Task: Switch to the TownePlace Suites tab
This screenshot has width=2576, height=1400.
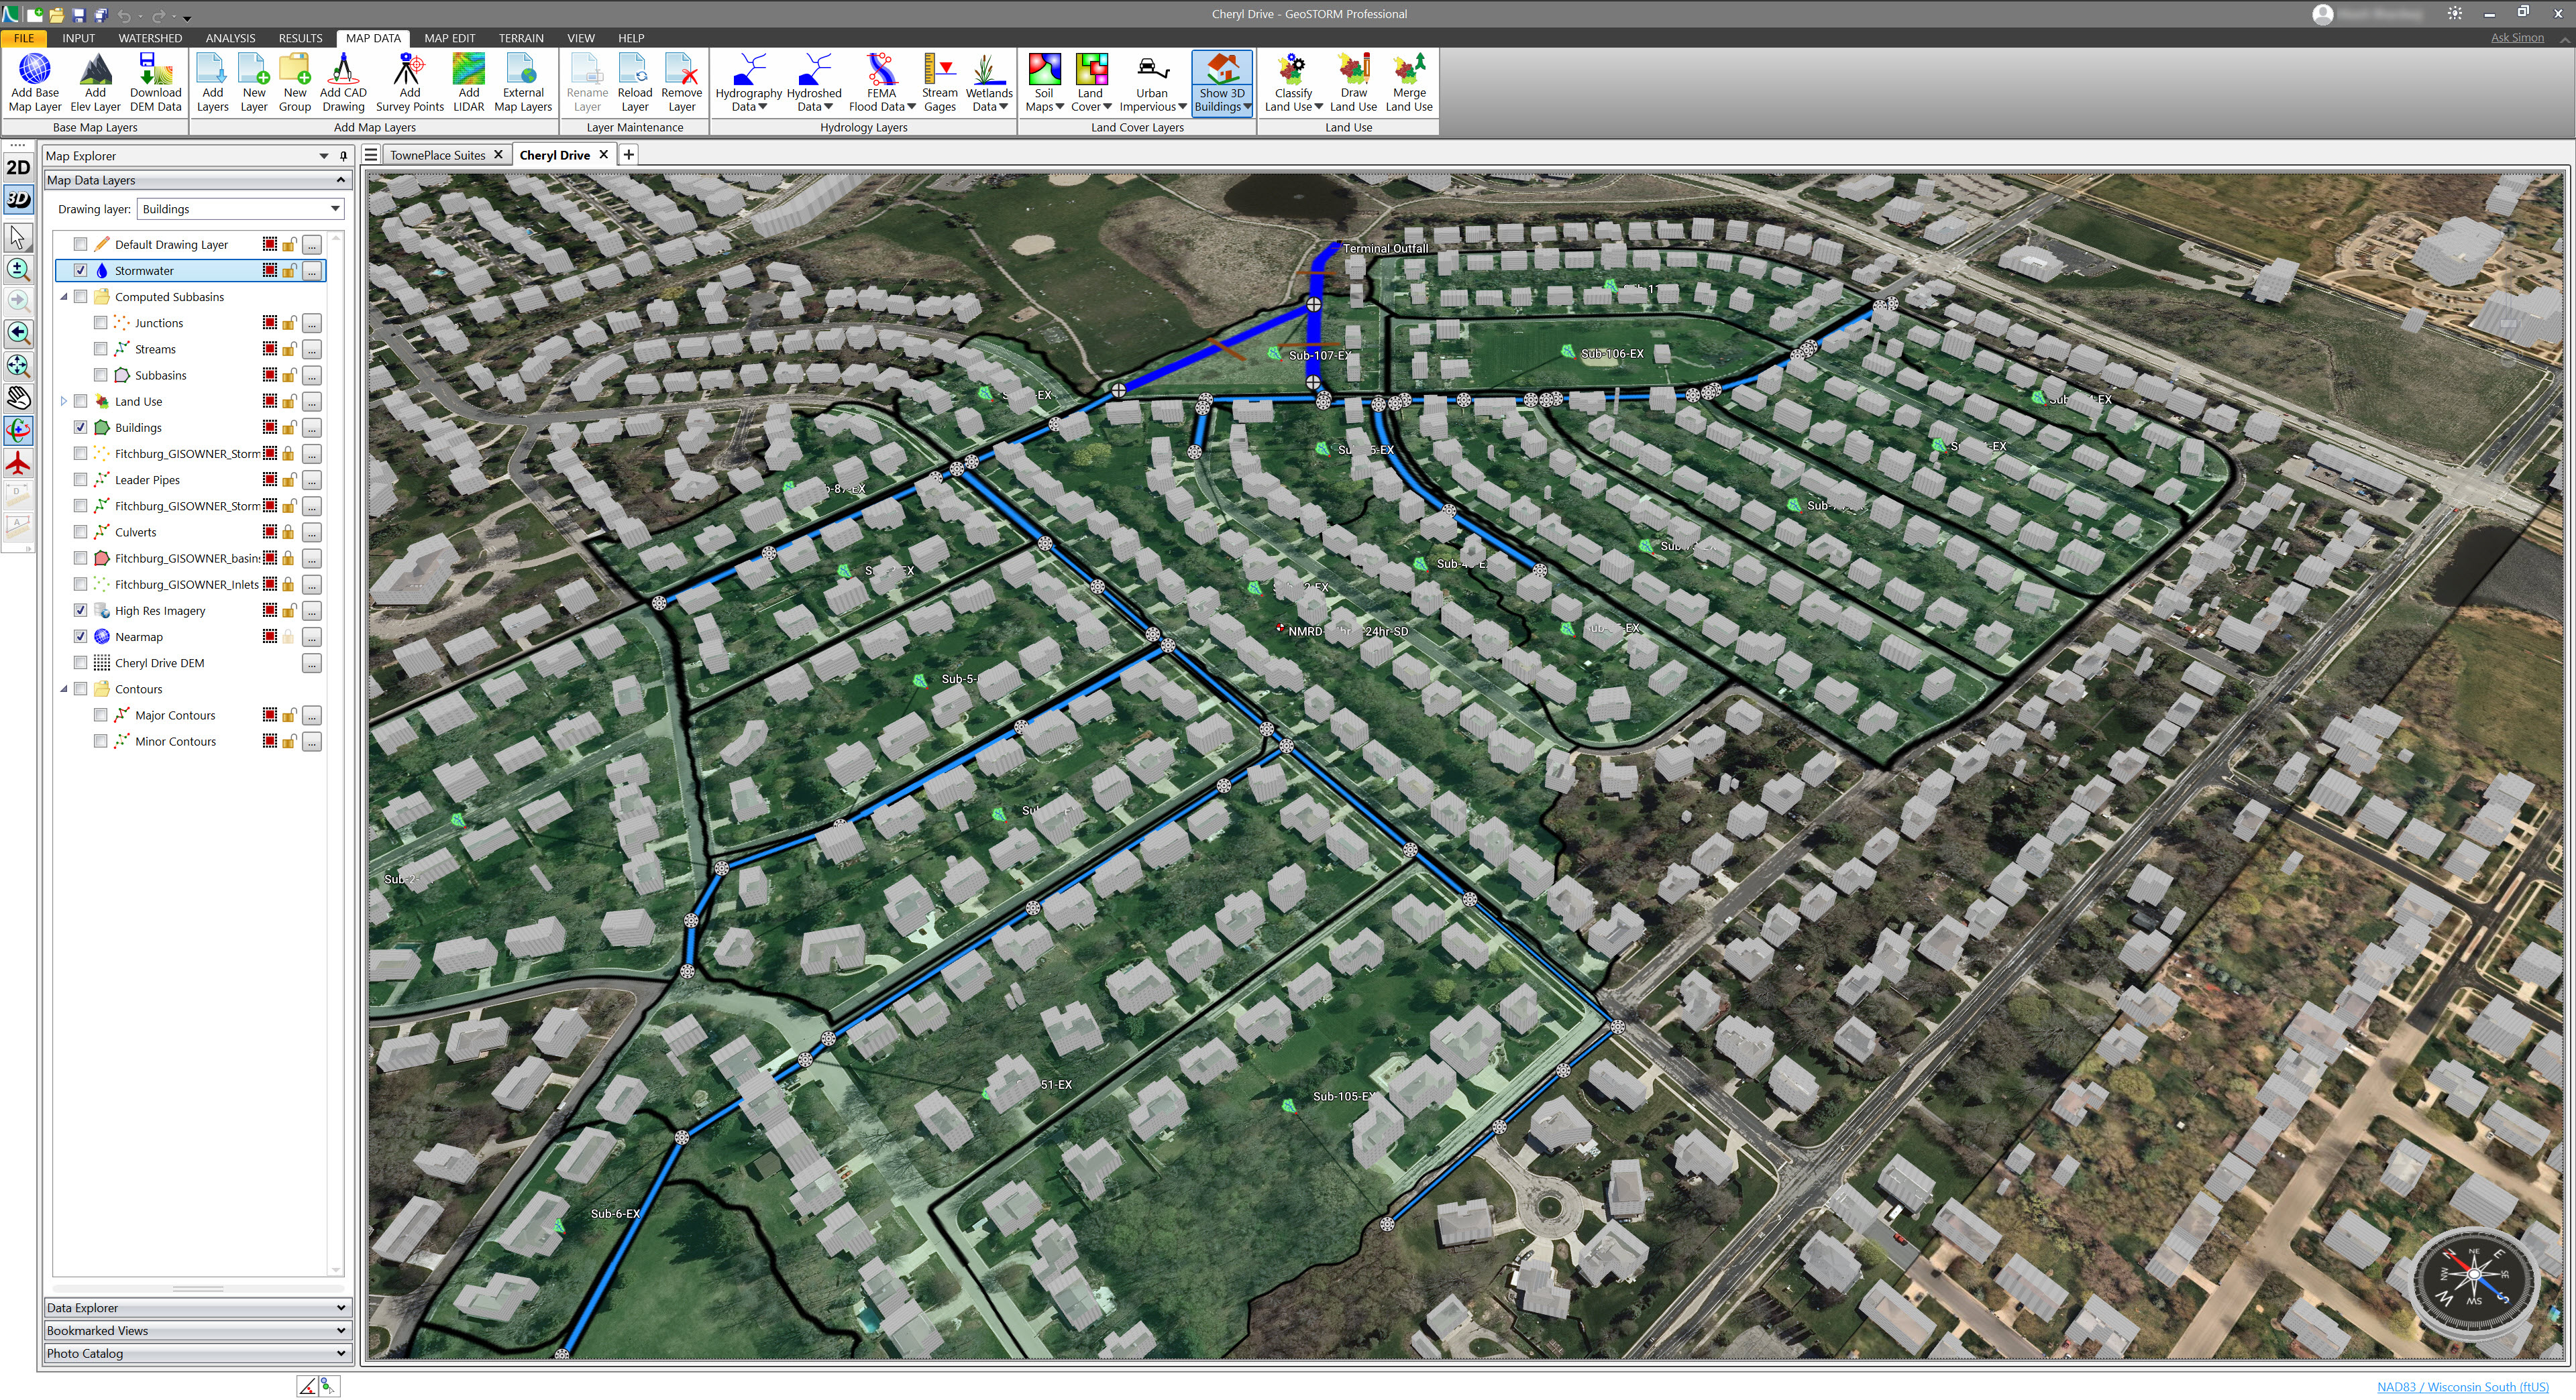Action: tap(437, 155)
